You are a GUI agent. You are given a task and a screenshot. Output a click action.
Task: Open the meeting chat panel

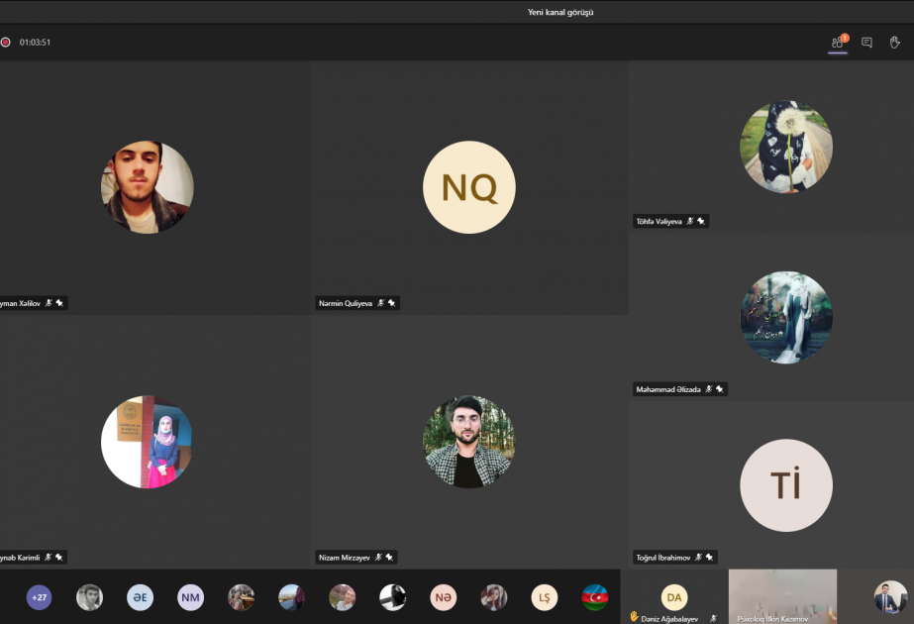[x=866, y=42]
